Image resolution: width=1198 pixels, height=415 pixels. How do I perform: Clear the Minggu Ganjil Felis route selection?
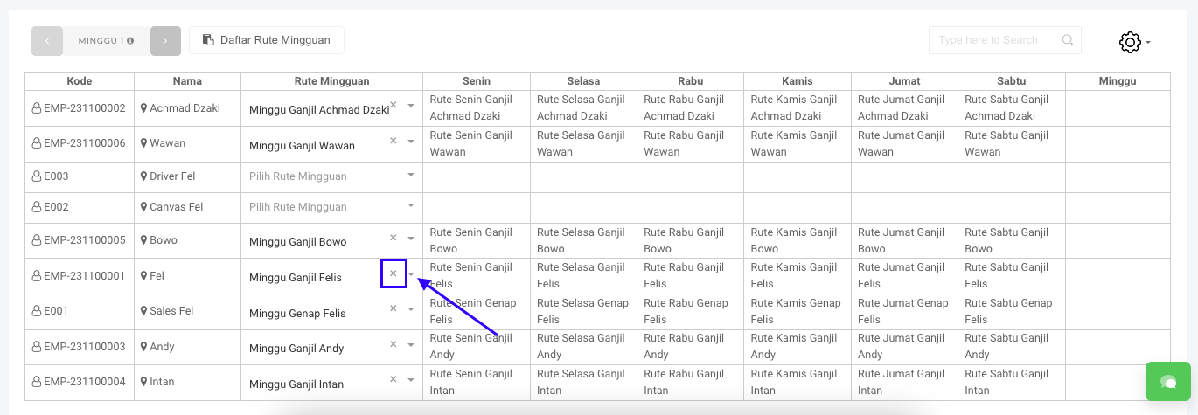pyautogui.click(x=393, y=274)
